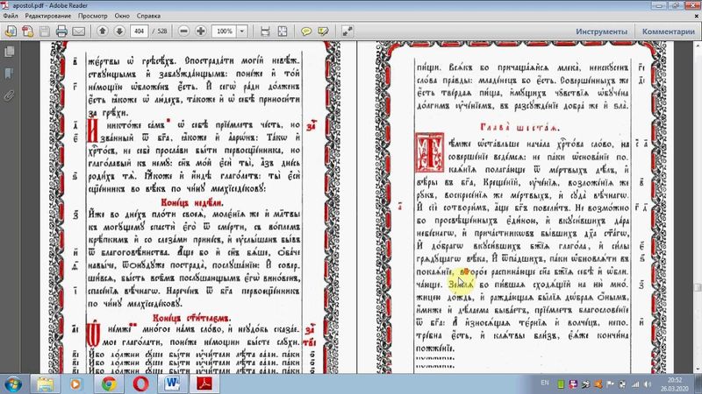
Task: Zoom in with the plus button
Action: pyautogui.click(x=201, y=32)
